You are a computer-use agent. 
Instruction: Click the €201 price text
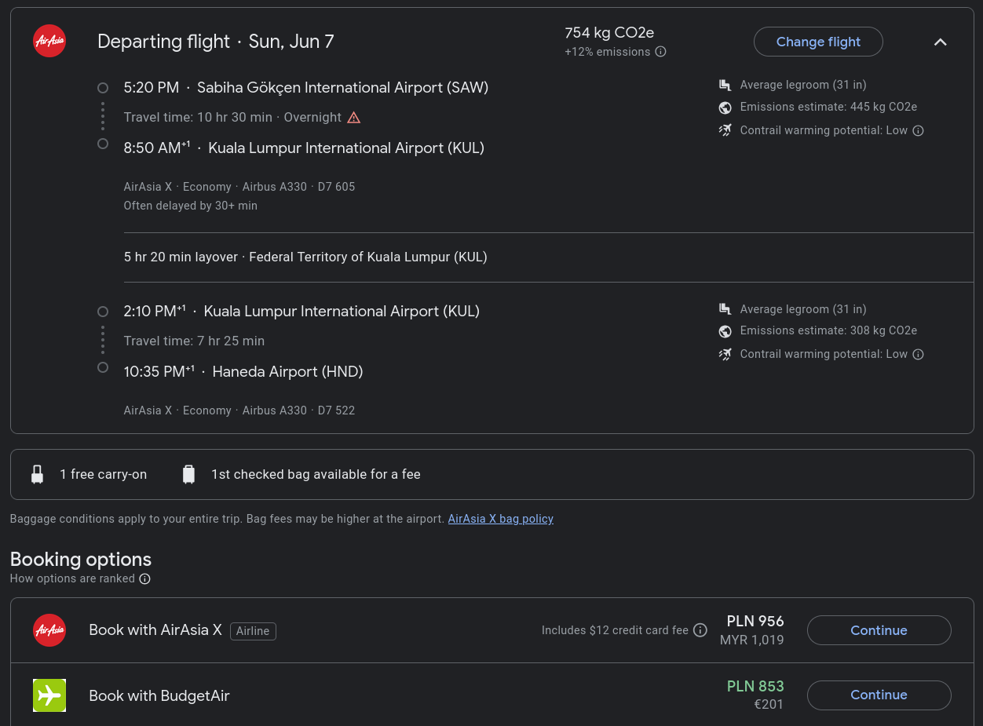[769, 704]
